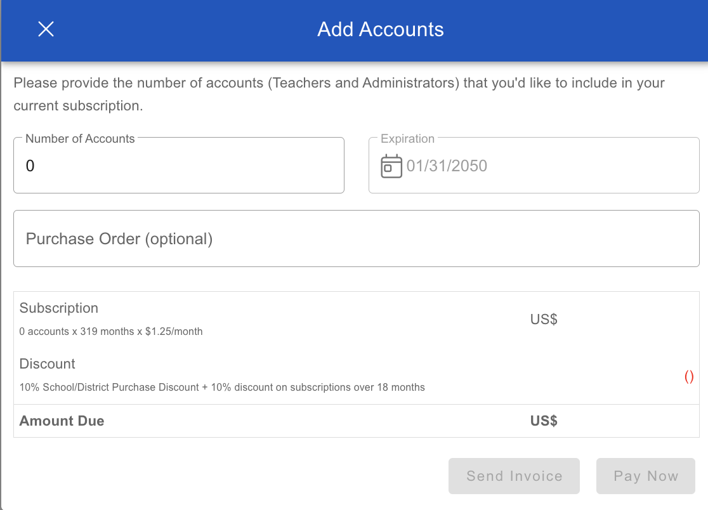Image resolution: width=708 pixels, height=510 pixels.
Task: Click the Discount row label
Action: click(x=48, y=364)
